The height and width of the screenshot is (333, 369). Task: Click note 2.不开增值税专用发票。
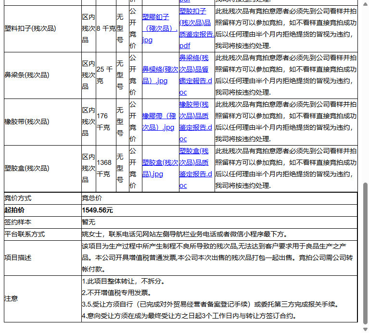(x=117, y=293)
